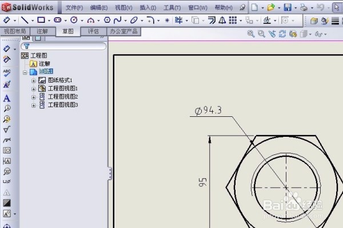
Task: Open the 文件(F) menu
Action: [x=74, y=7]
